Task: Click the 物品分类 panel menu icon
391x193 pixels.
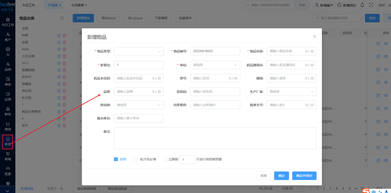Action: point(62,18)
